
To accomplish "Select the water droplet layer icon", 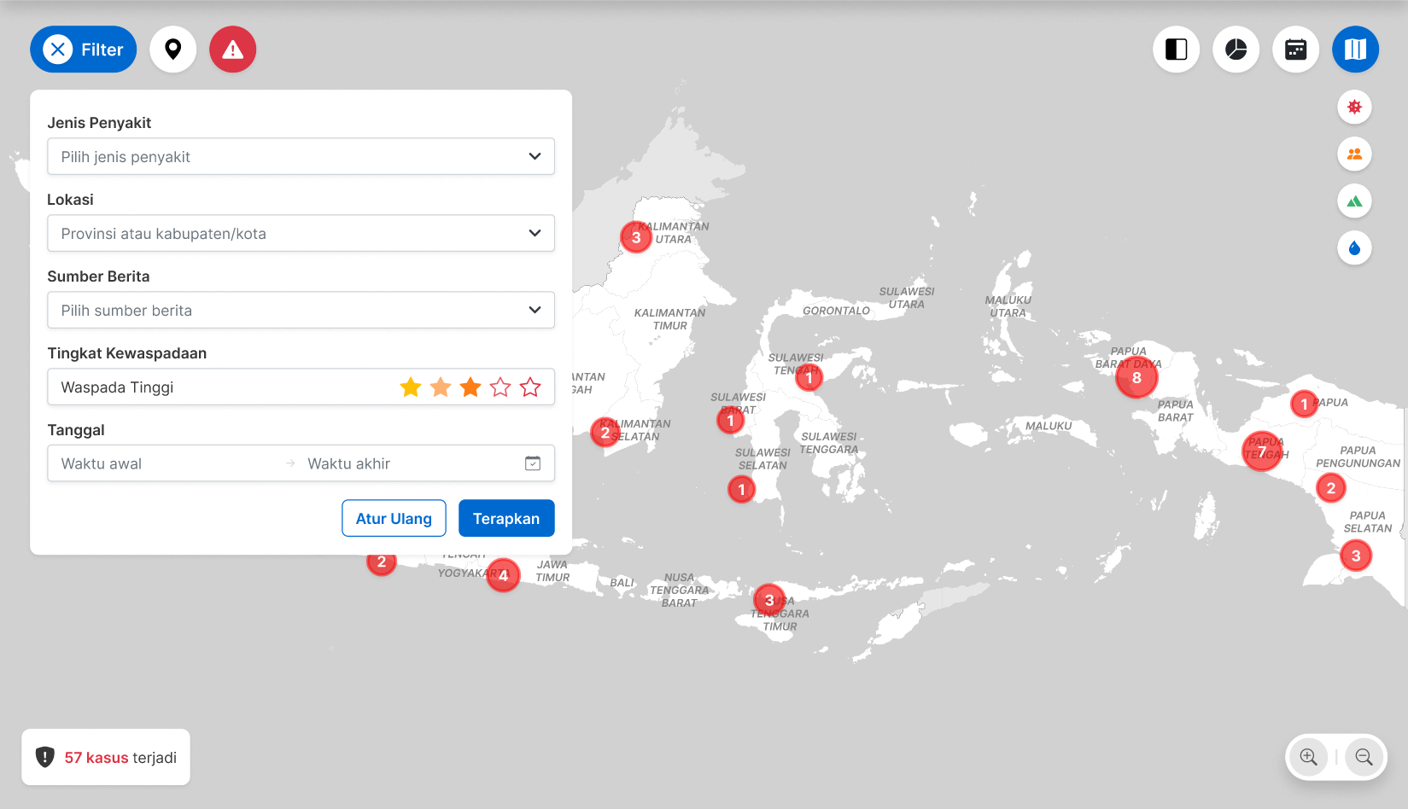I will (x=1354, y=247).
